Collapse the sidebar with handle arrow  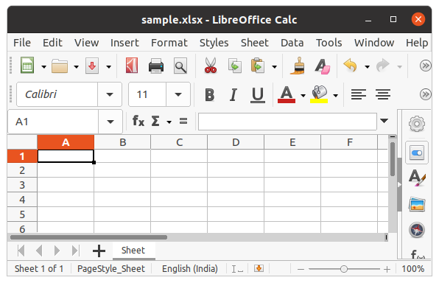(x=399, y=184)
